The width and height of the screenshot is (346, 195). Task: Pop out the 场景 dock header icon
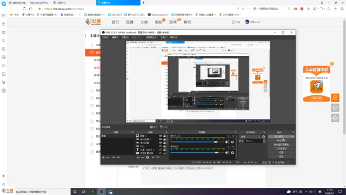coord(132,132)
